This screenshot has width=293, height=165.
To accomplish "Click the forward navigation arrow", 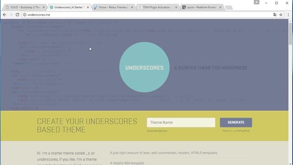I will tap(11, 15).
